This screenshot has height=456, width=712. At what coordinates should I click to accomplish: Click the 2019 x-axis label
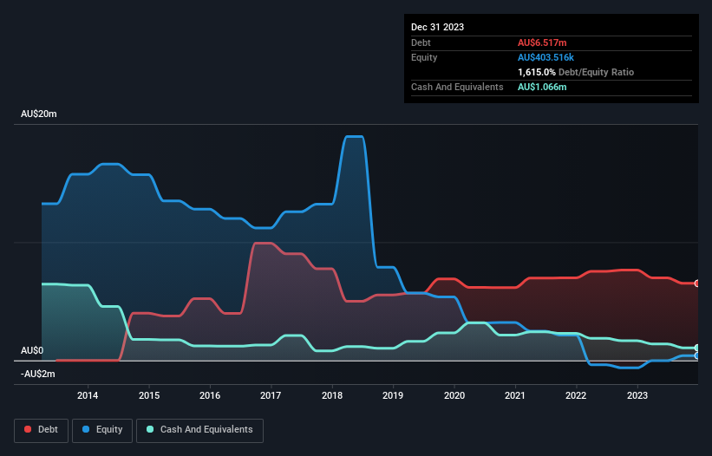click(393, 395)
